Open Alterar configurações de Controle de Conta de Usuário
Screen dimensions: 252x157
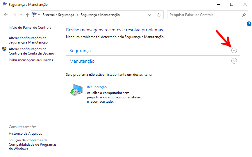pos(31,51)
